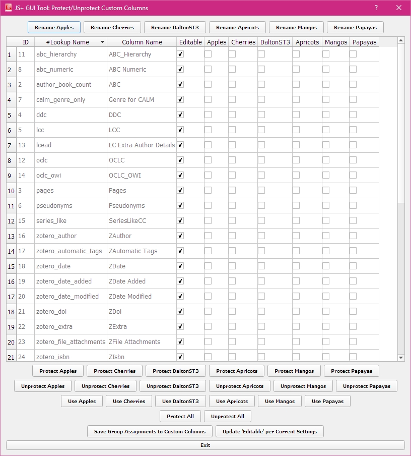
Task: Tick Mangos checkbox for lcc row
Action: tap(326, 130)
